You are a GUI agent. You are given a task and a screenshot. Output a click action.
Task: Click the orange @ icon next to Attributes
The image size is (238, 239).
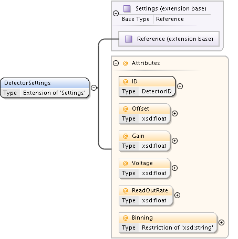click(x=126, y=63)
